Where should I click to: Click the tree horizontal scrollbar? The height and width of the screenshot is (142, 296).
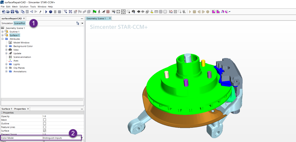click(x=42, y=100)
